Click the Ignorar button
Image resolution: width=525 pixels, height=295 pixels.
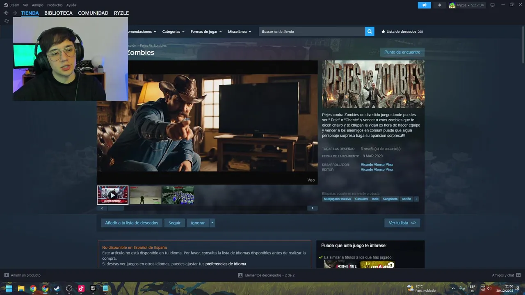pos(198,223)
